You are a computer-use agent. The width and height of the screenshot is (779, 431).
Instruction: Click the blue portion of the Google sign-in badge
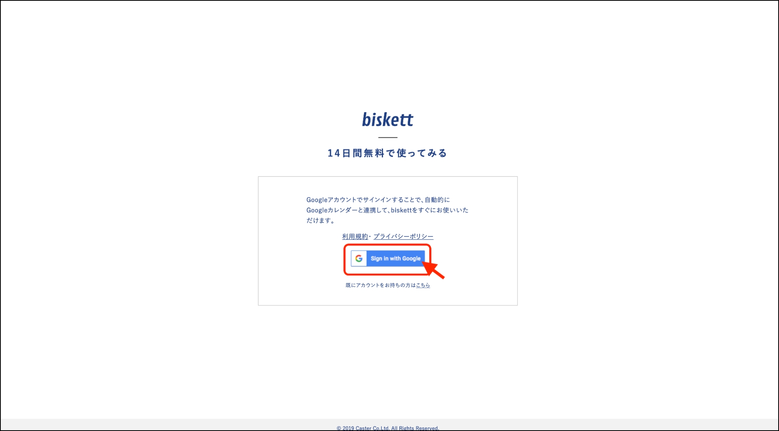(395, 258)
